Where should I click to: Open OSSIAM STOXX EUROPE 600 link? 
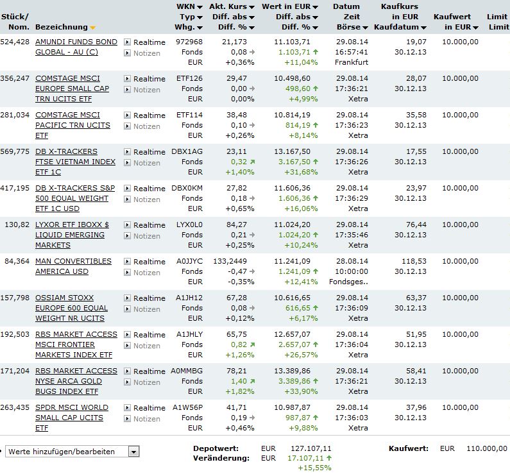click(72, 308)
